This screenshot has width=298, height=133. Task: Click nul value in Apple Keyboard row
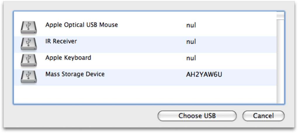191,58
